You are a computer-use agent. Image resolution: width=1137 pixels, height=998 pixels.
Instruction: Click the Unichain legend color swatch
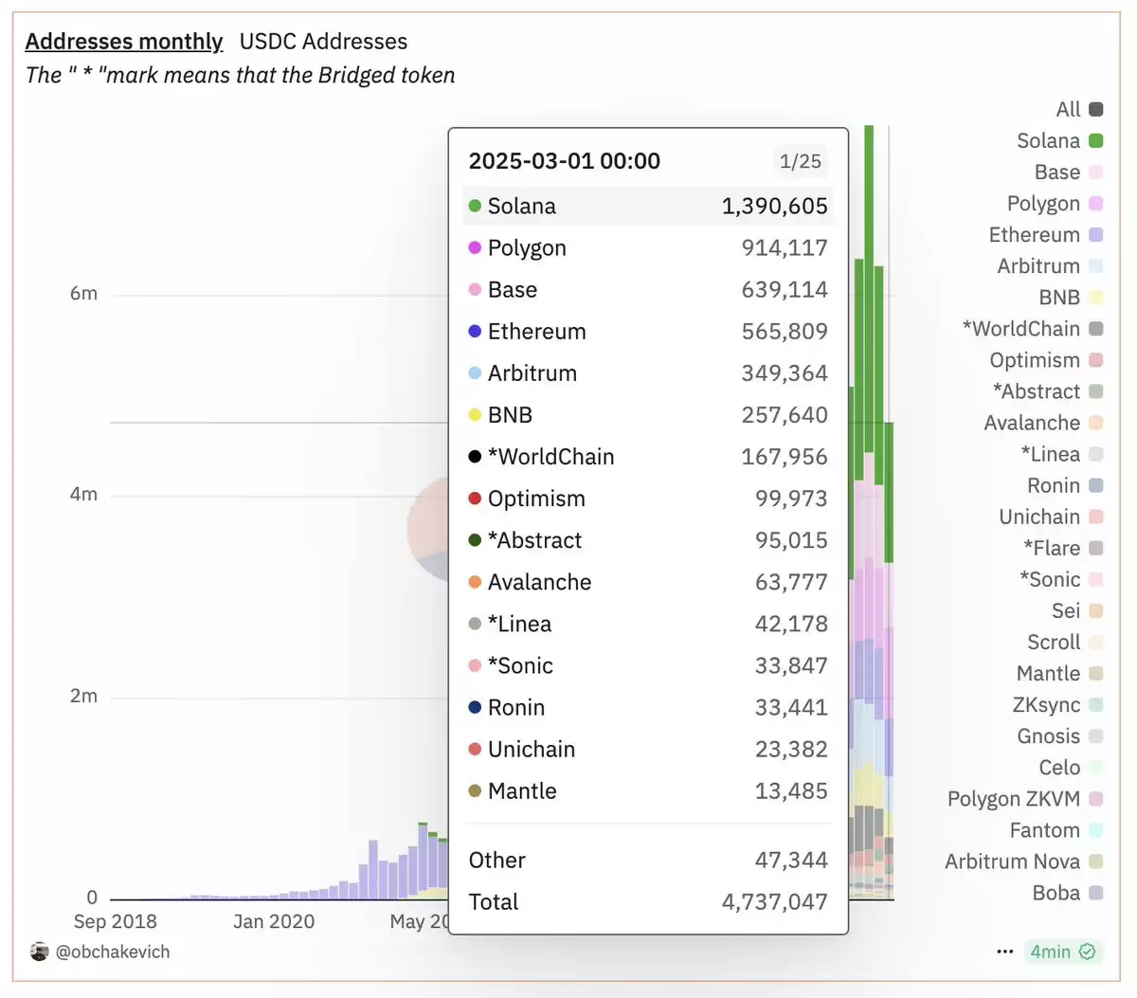(x=1096, y=517)
